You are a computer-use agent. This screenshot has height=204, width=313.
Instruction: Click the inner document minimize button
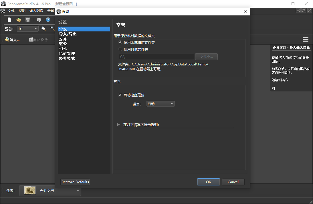tap(298, 11)
